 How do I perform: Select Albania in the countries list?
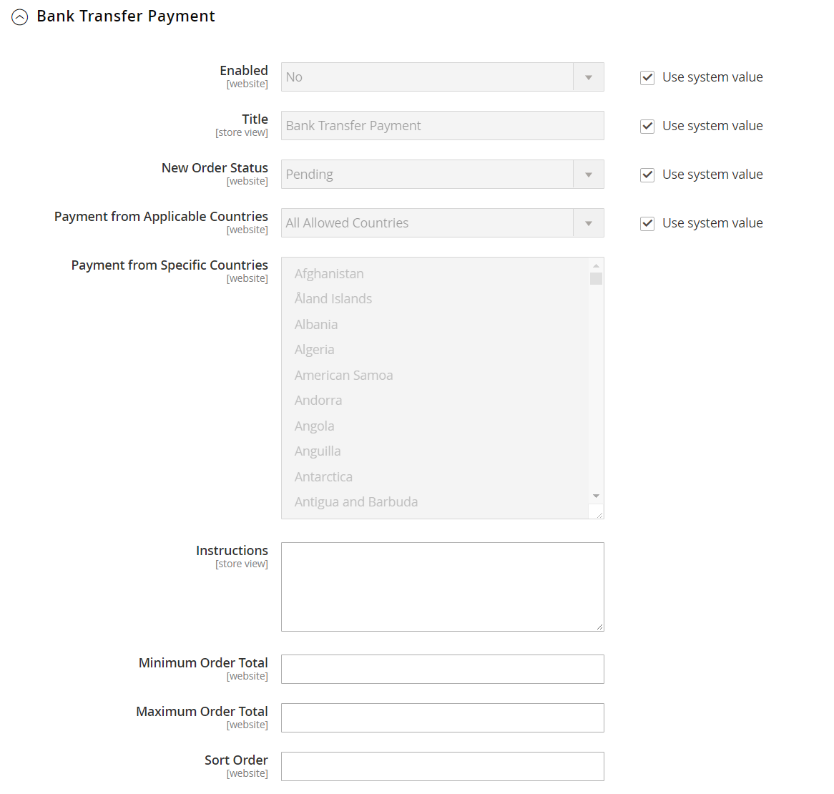pyautogui.click(x=316, y=325)
